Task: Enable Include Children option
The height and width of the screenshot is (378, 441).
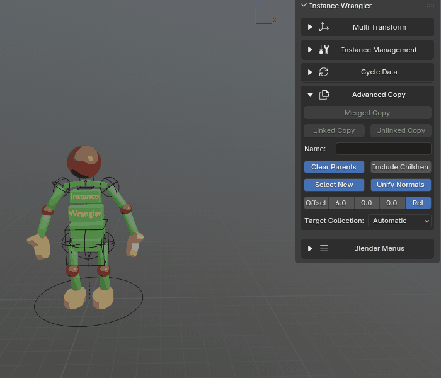Action: tap(401, 167)
